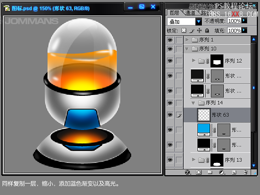Click the lock all padlock icon
Viewport: 260px width, 195px height.
(x=207, y=30)
